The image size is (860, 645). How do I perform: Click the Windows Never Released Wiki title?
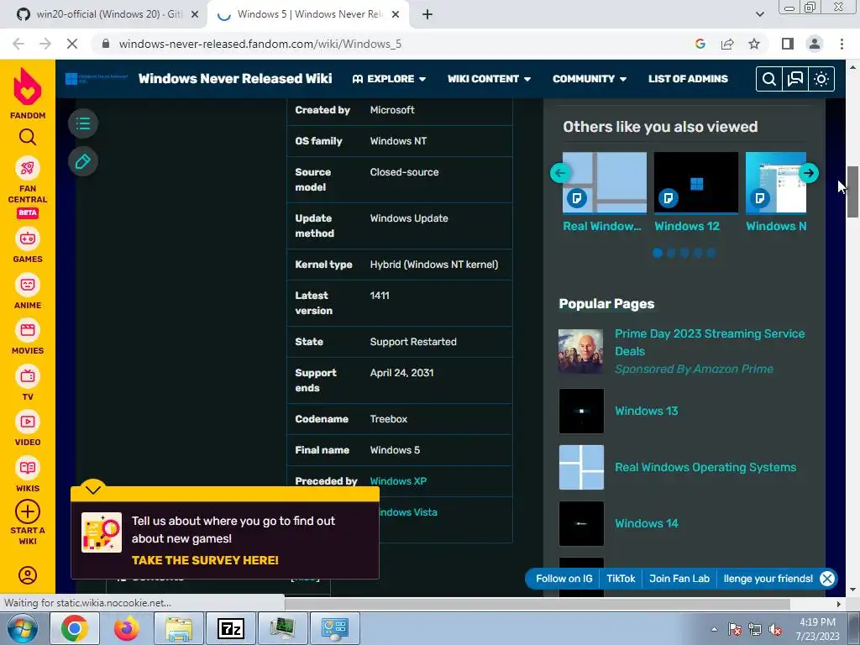[x=235, y=78]
